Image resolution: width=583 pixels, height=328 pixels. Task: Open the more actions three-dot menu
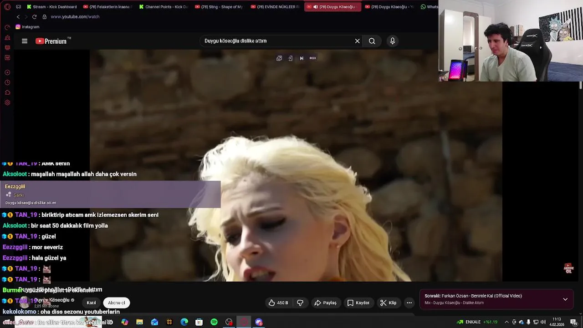tap(409, 303)
